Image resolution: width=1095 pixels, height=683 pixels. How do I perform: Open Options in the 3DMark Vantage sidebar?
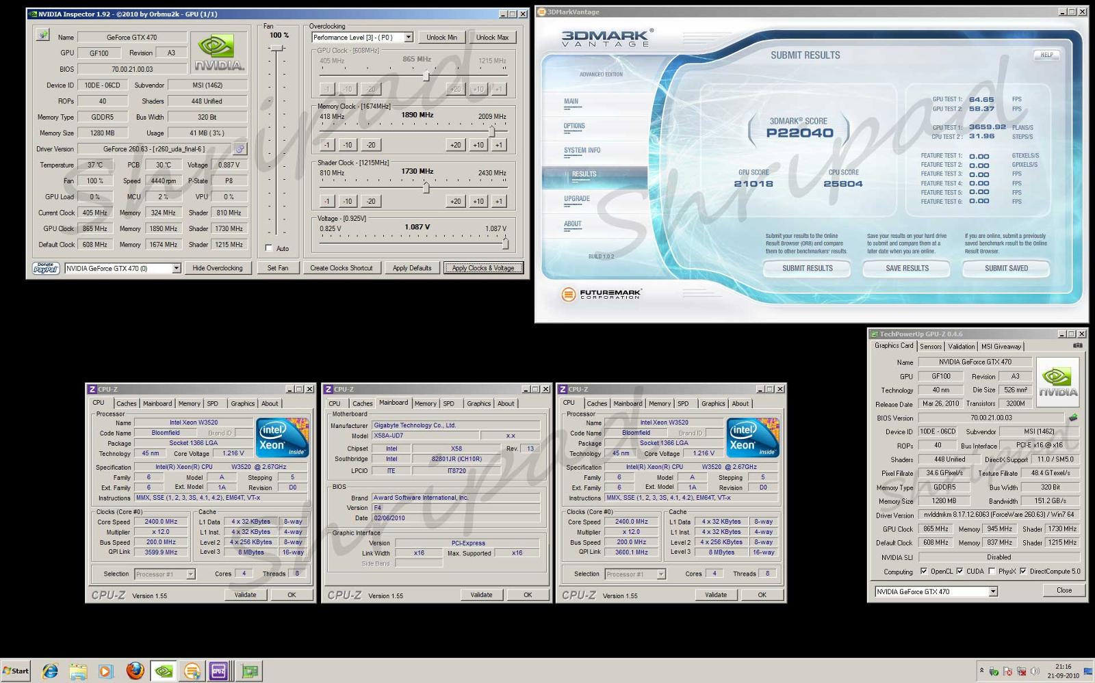pos(574,126)
